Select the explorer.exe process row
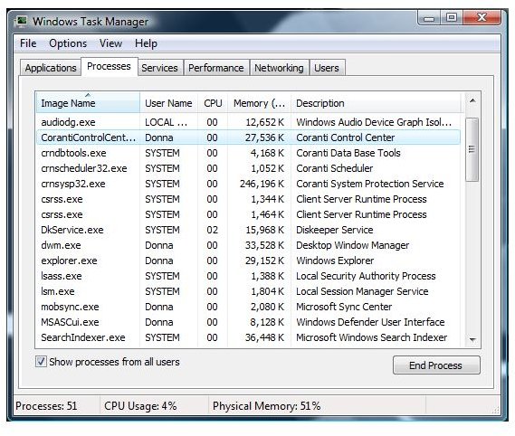 [248, 261]
